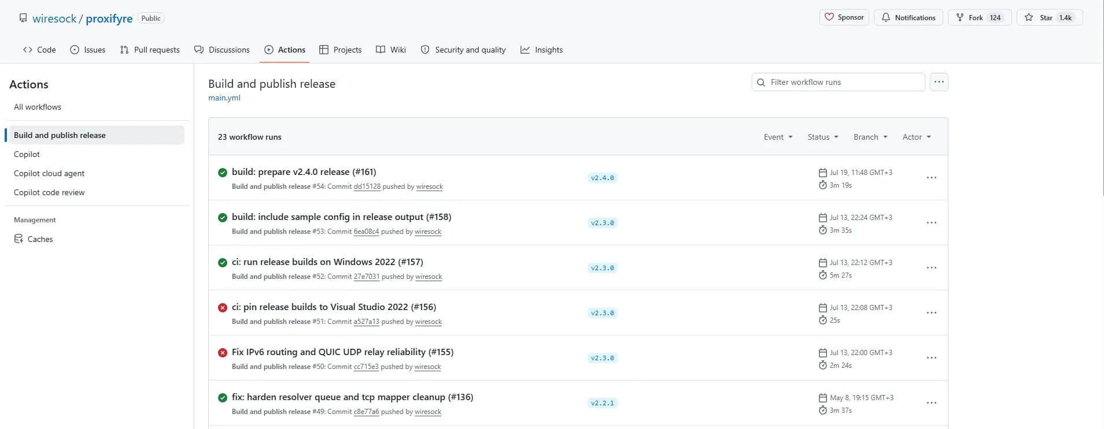Open the Code tab
This screenshot has width=1104, height=429.
(x=39, y=50)
